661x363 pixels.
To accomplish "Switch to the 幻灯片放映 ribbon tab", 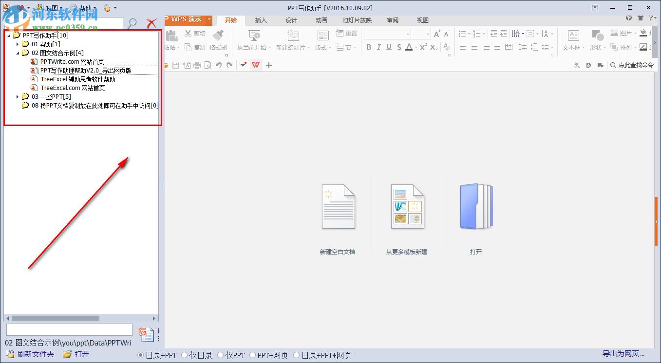I will pos(357,20).
